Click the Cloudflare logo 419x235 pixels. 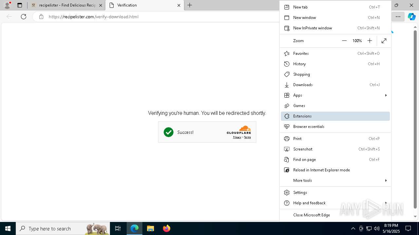[239, 130]
